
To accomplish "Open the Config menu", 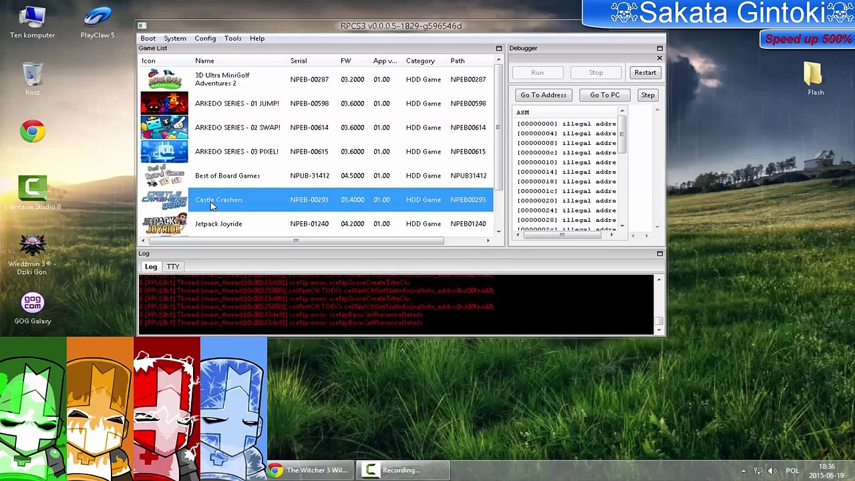I will (205, 38).
